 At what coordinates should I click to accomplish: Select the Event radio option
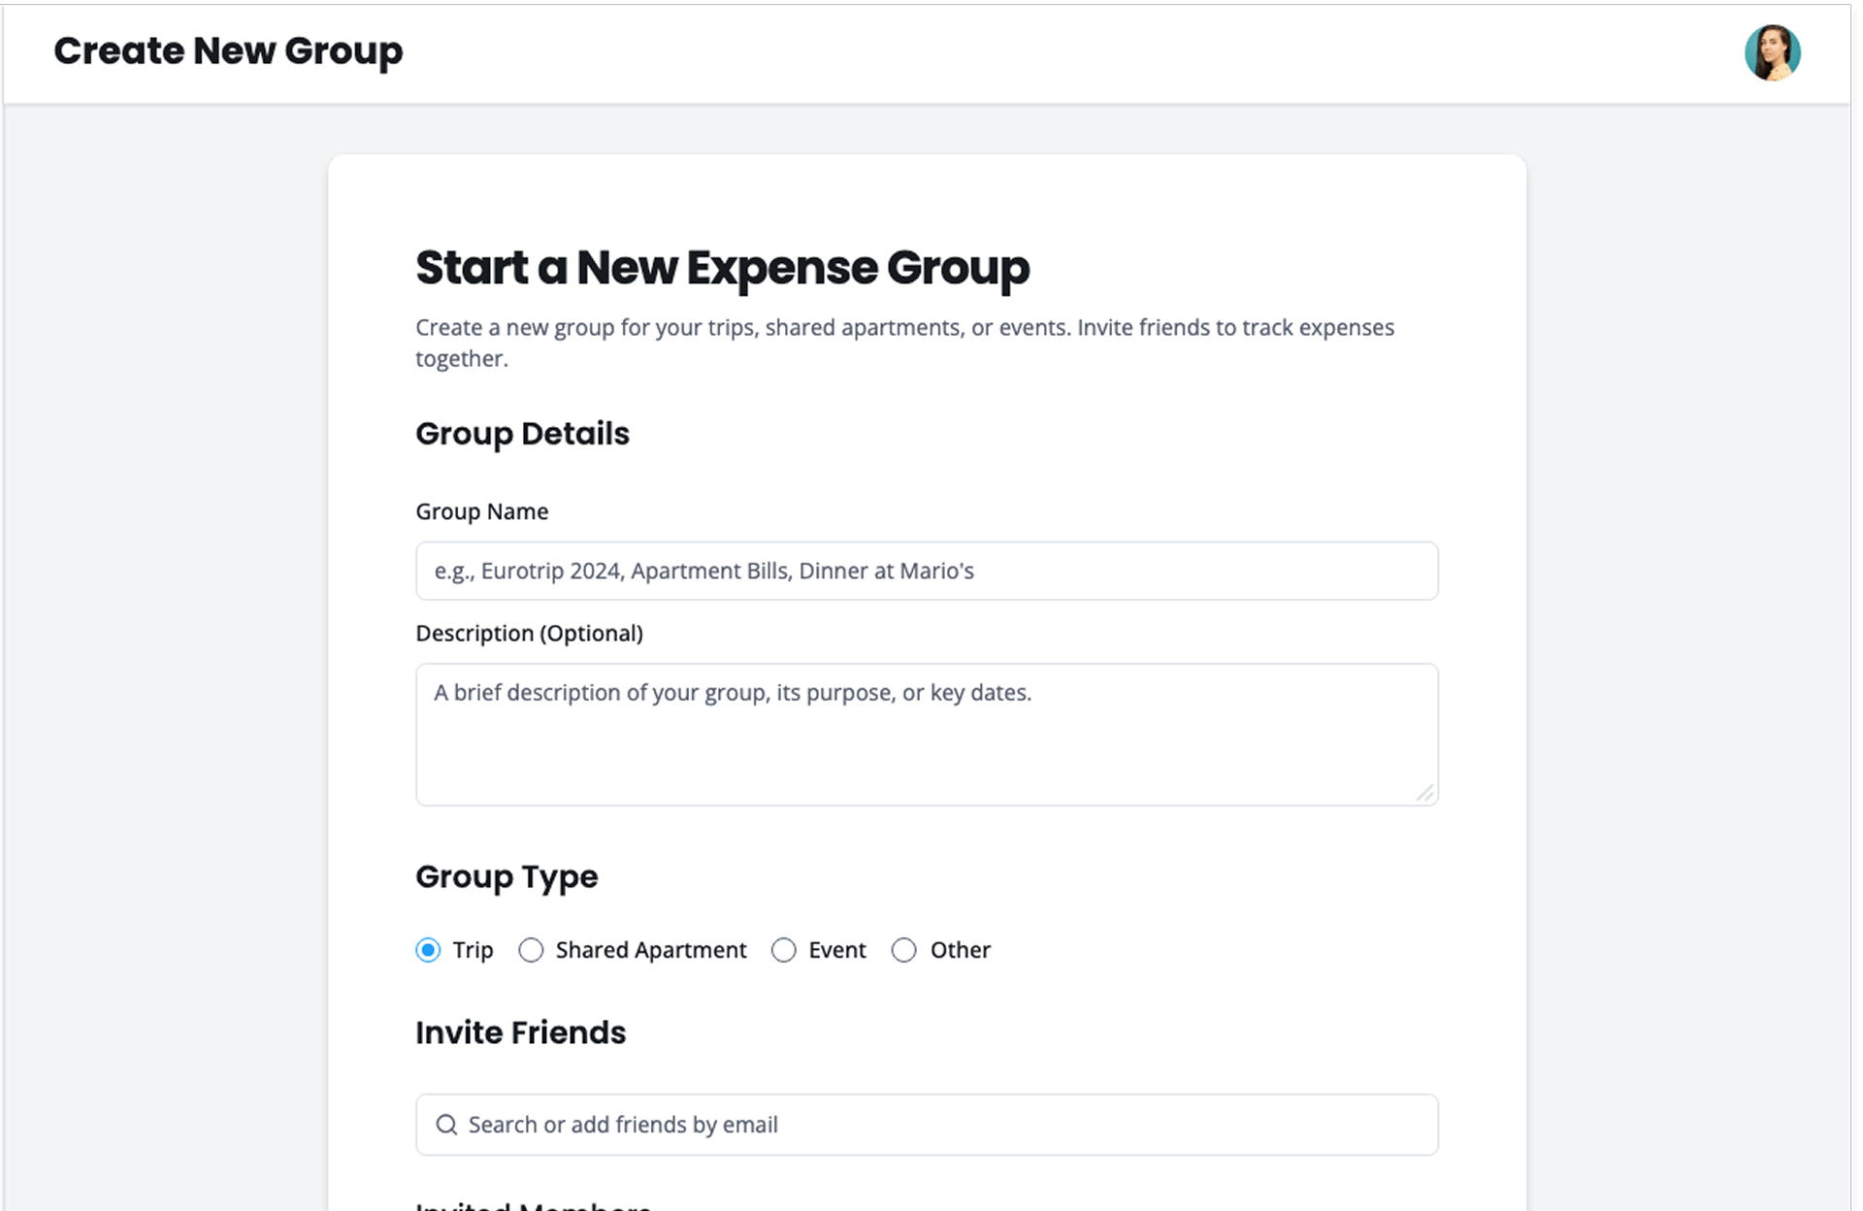(x=784, y=950)
